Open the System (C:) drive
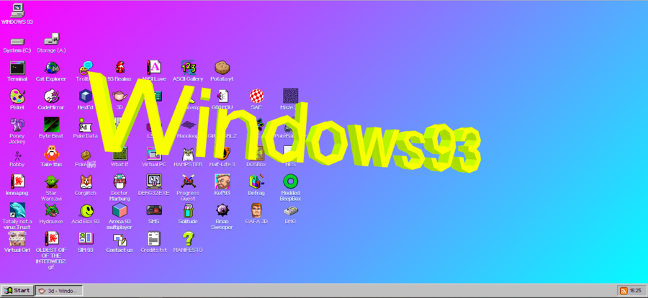The width and height of the screenshot is (648, 298). [x=17, y=41]
